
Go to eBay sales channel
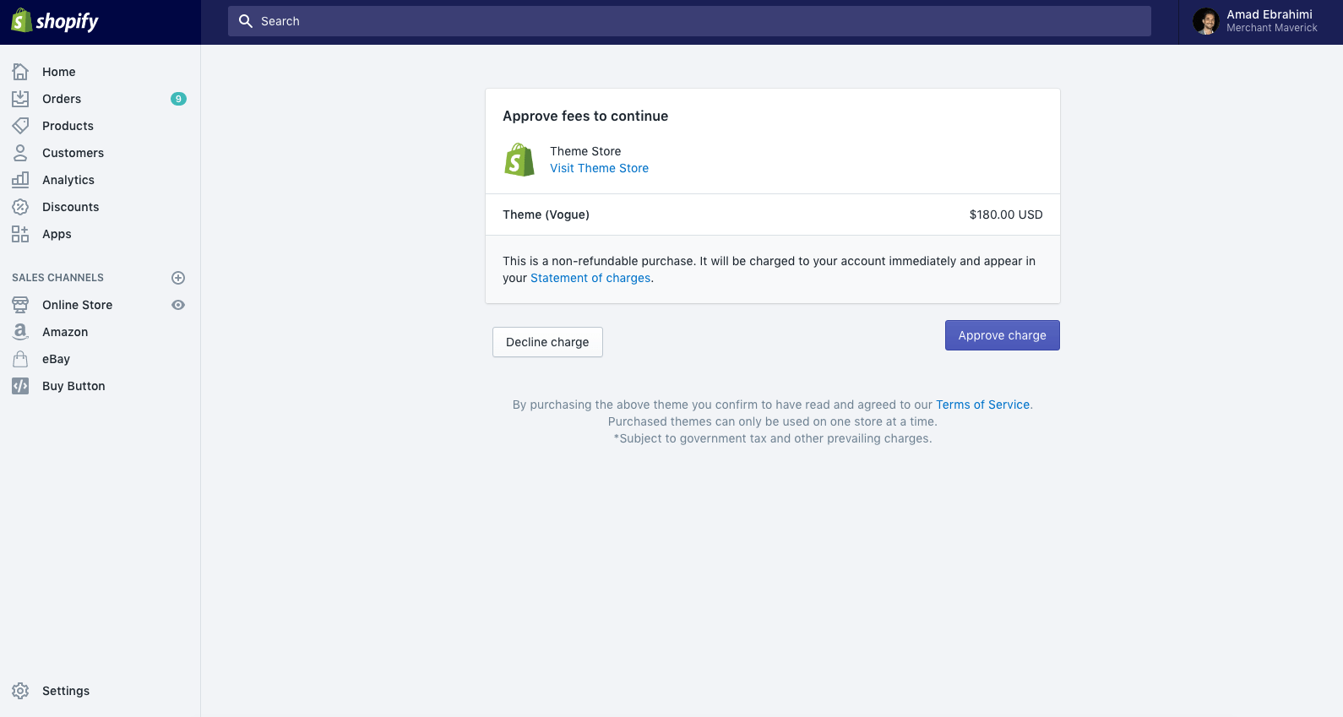(x=56, y=359)
